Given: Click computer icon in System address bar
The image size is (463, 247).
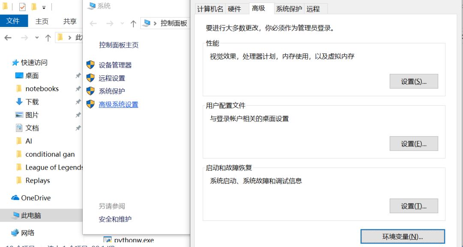Looking at the screenshot, I should pyautogui.click(x=146, y=23).
